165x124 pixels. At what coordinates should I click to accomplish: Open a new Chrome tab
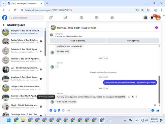(x=47, y=3)
